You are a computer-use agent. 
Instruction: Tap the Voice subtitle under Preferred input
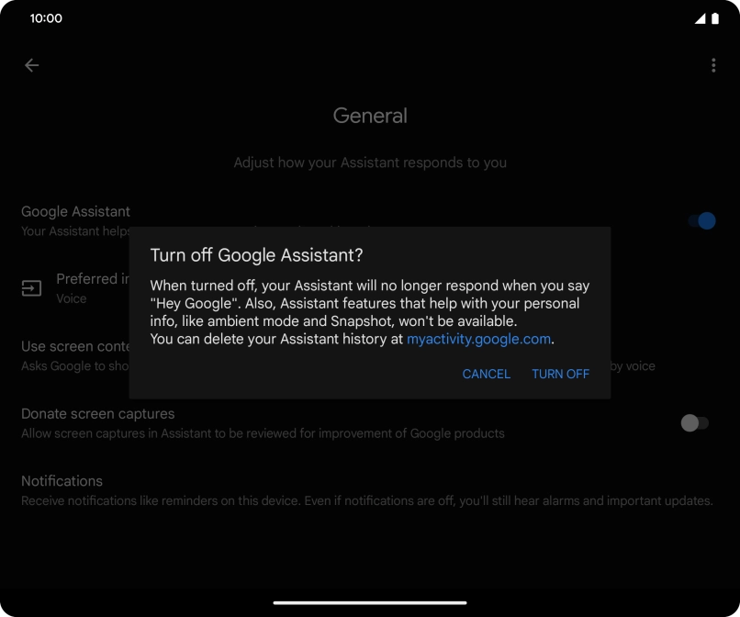pos(72,298)
